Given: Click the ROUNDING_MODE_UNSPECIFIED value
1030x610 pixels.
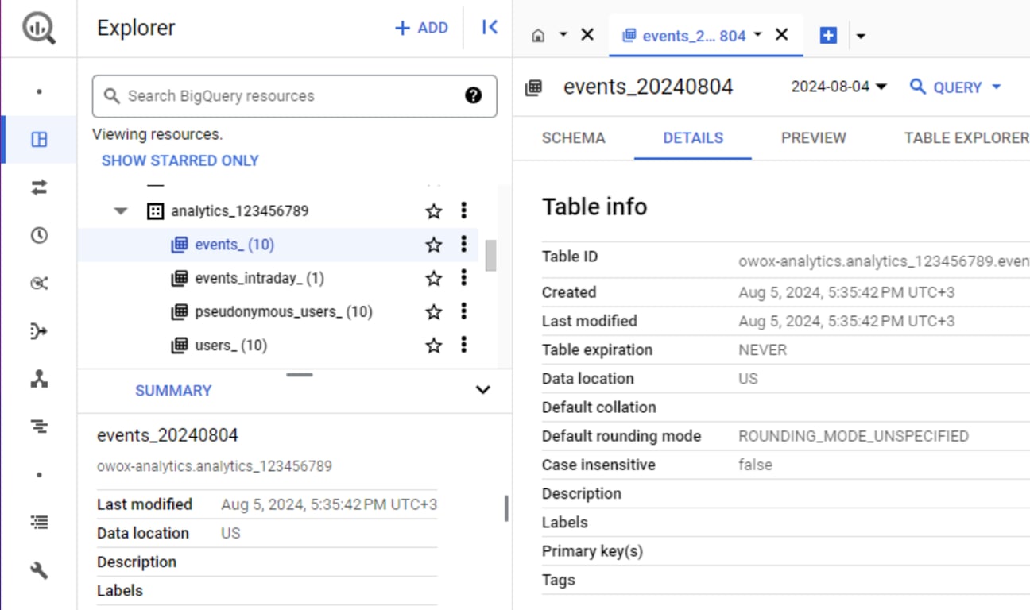Looking at the screenshot, I should (x=854, y=436).
